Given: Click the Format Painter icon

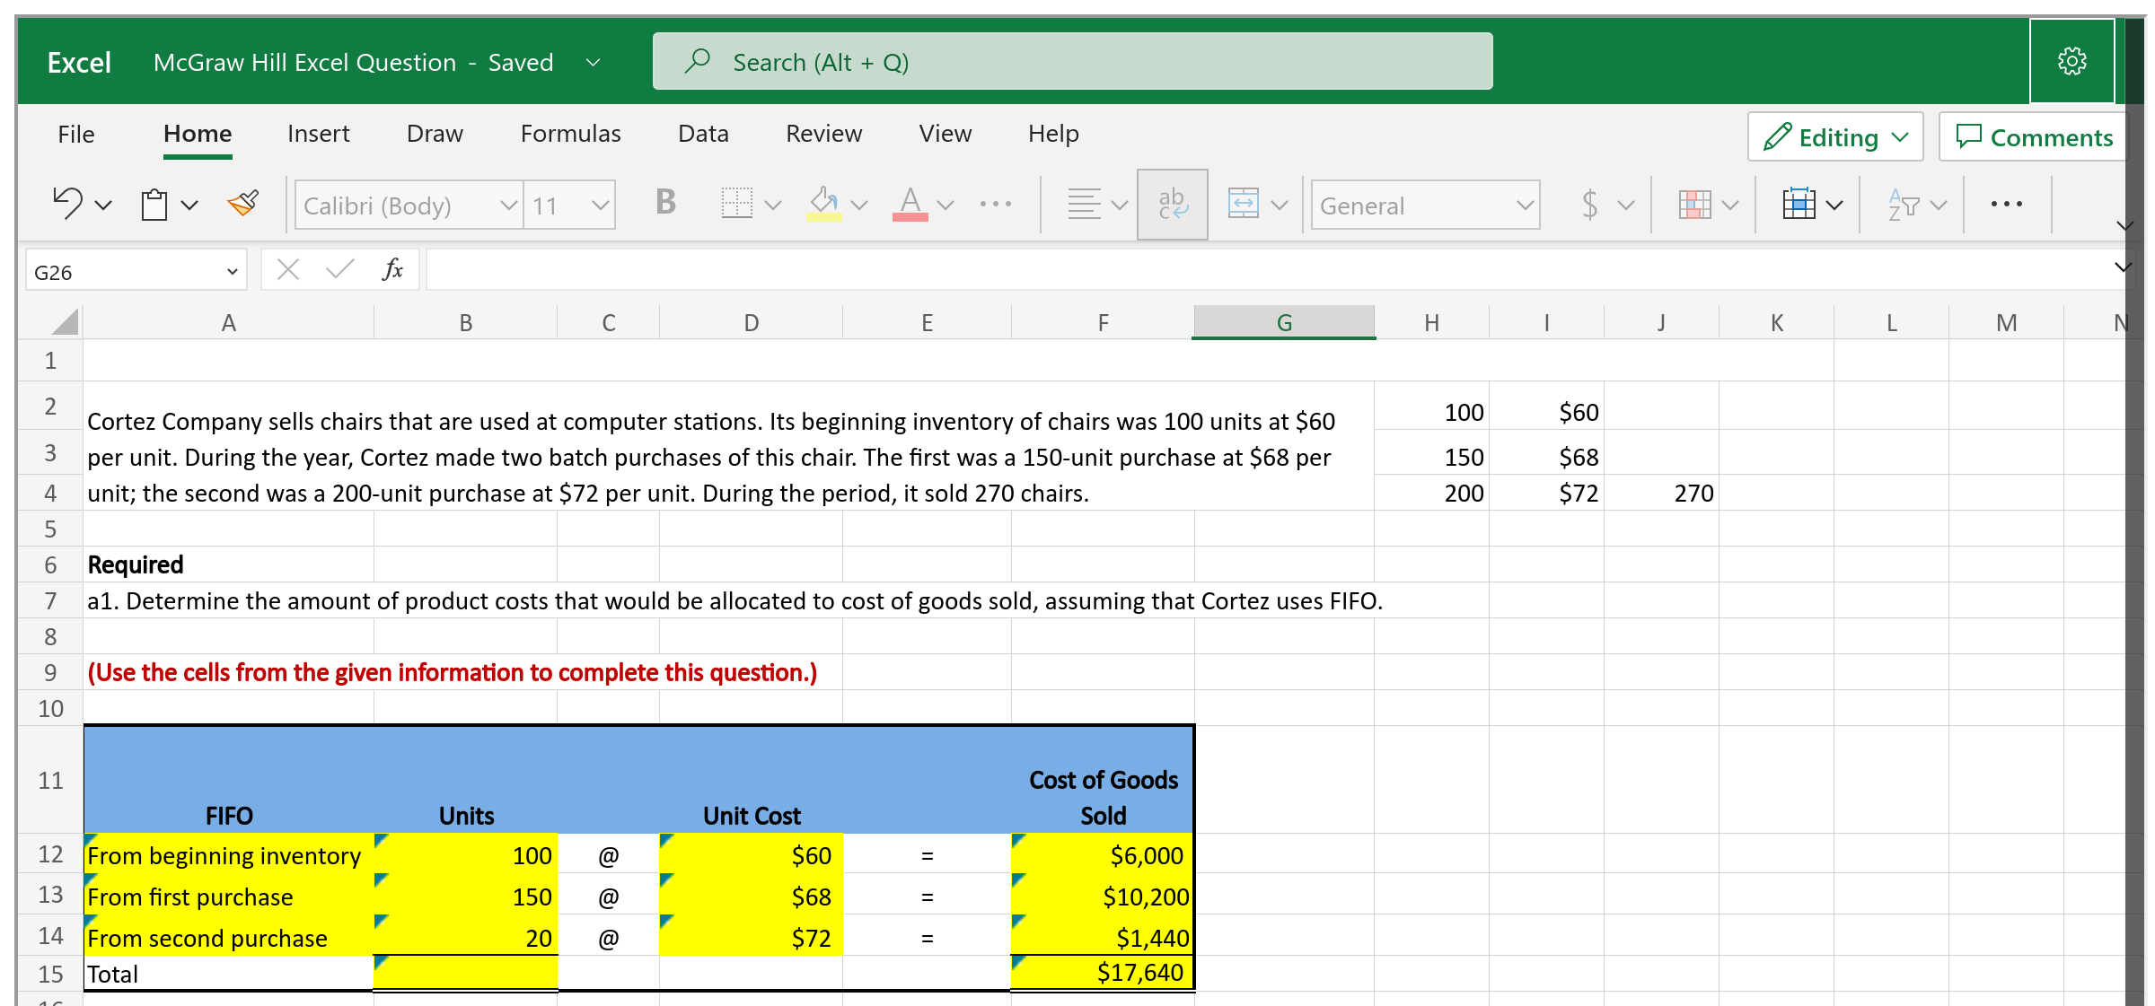Looking at the screenshot, I should [x=242, y=203].
